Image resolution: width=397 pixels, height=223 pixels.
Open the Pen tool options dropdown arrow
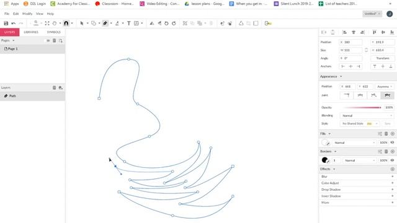pyautogui.click(x=111, y=24)
